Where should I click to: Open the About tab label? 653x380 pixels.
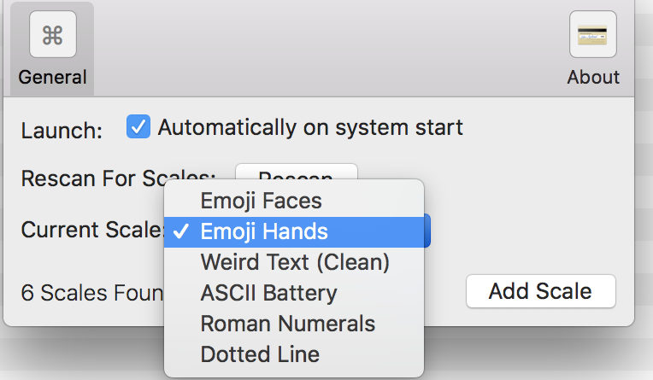click(593, 78)
